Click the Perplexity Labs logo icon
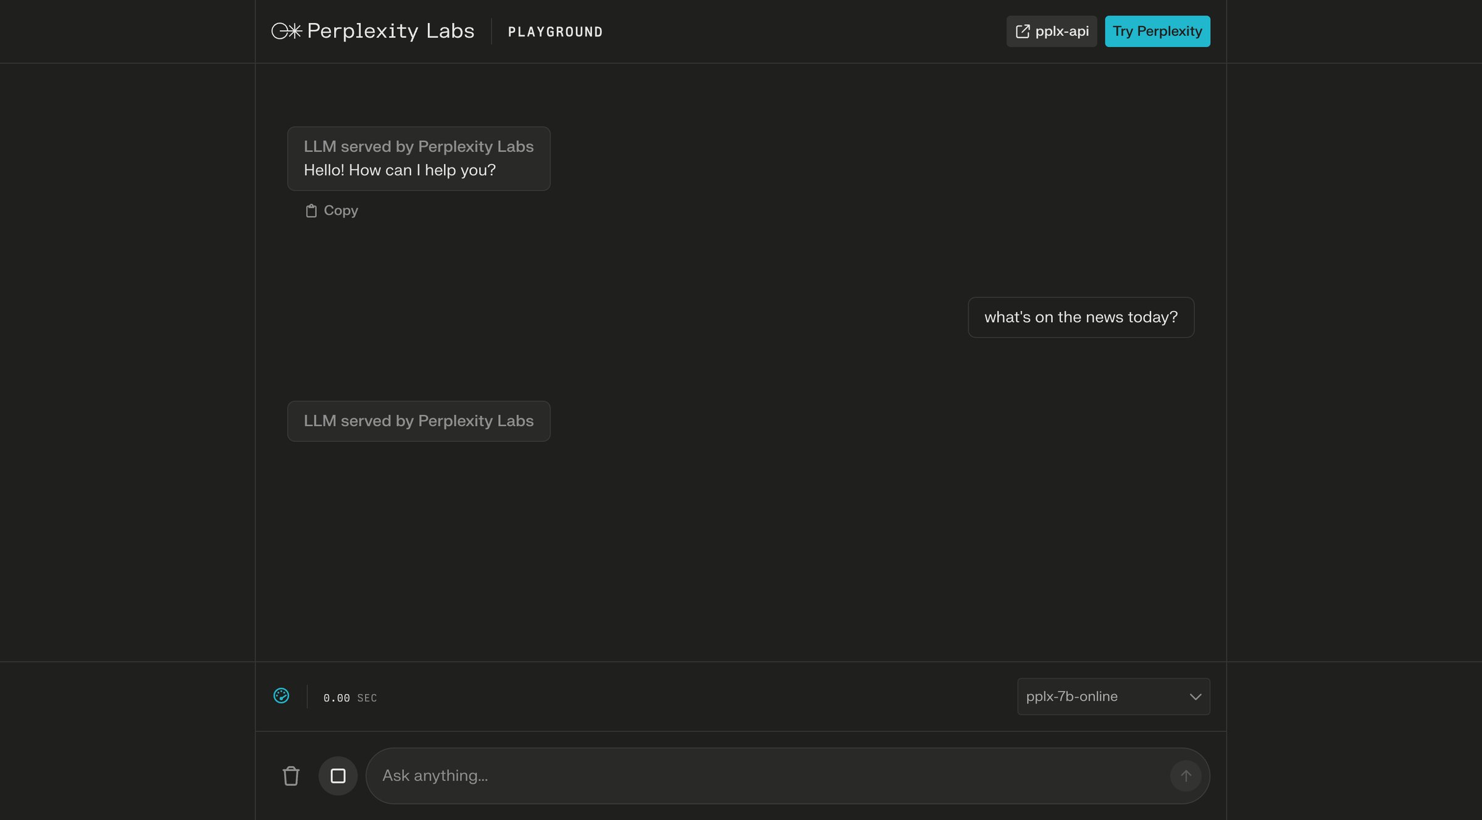This screenshot has width=1482, height=820. click(286, 31)
